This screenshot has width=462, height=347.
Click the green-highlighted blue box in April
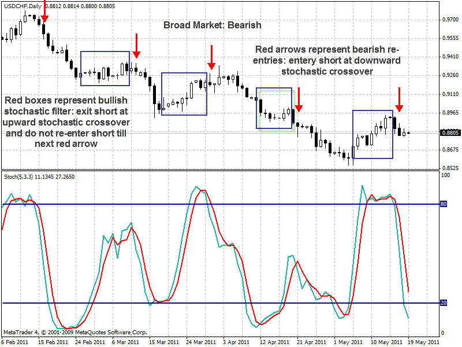coord(274,108)
